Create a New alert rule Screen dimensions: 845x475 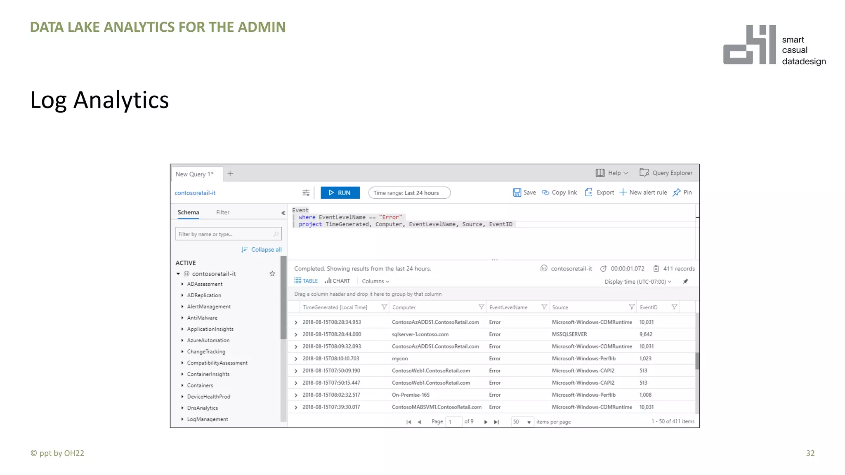tap(643, 193)
